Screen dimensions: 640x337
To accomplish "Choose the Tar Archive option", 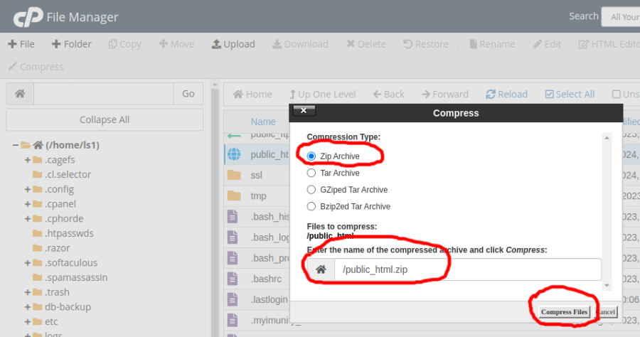I will click(x=311, y=173).
